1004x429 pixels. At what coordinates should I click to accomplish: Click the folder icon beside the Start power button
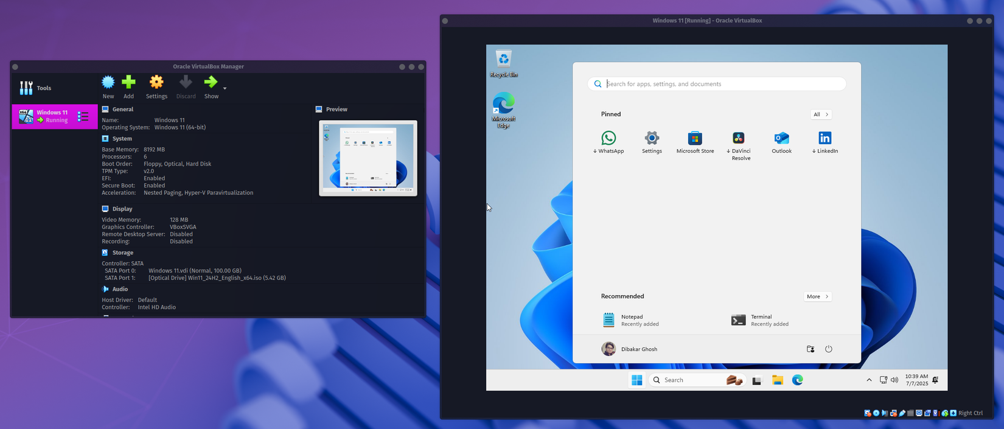(811, 349)
